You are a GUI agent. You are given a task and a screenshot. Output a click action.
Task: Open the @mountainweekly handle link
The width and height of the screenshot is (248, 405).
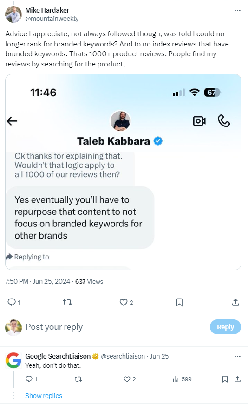pos(52,19)
